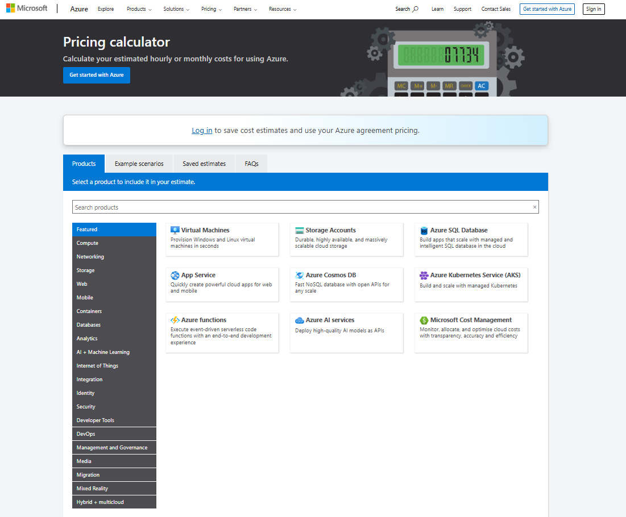Click the Virtual Machines monitor icon

175,230
